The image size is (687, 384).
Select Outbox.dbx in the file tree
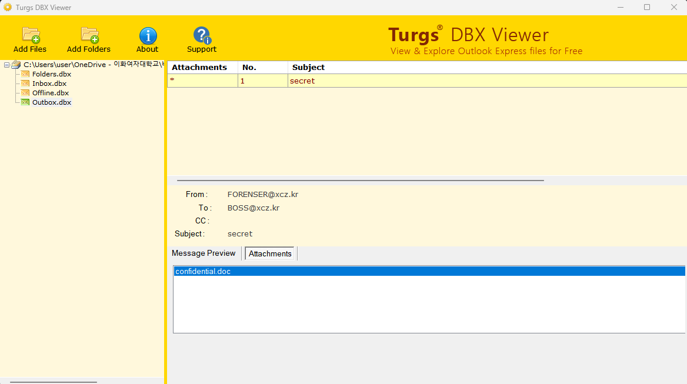(x=52, y=102)
